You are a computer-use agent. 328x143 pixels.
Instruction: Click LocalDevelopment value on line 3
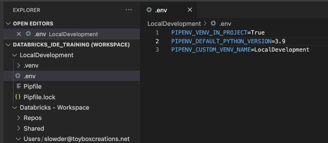(x=282, y=50)
